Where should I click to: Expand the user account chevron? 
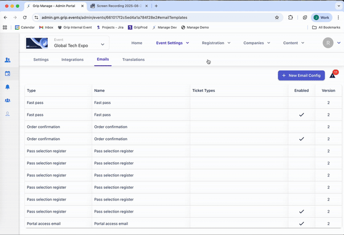point(339,43)
